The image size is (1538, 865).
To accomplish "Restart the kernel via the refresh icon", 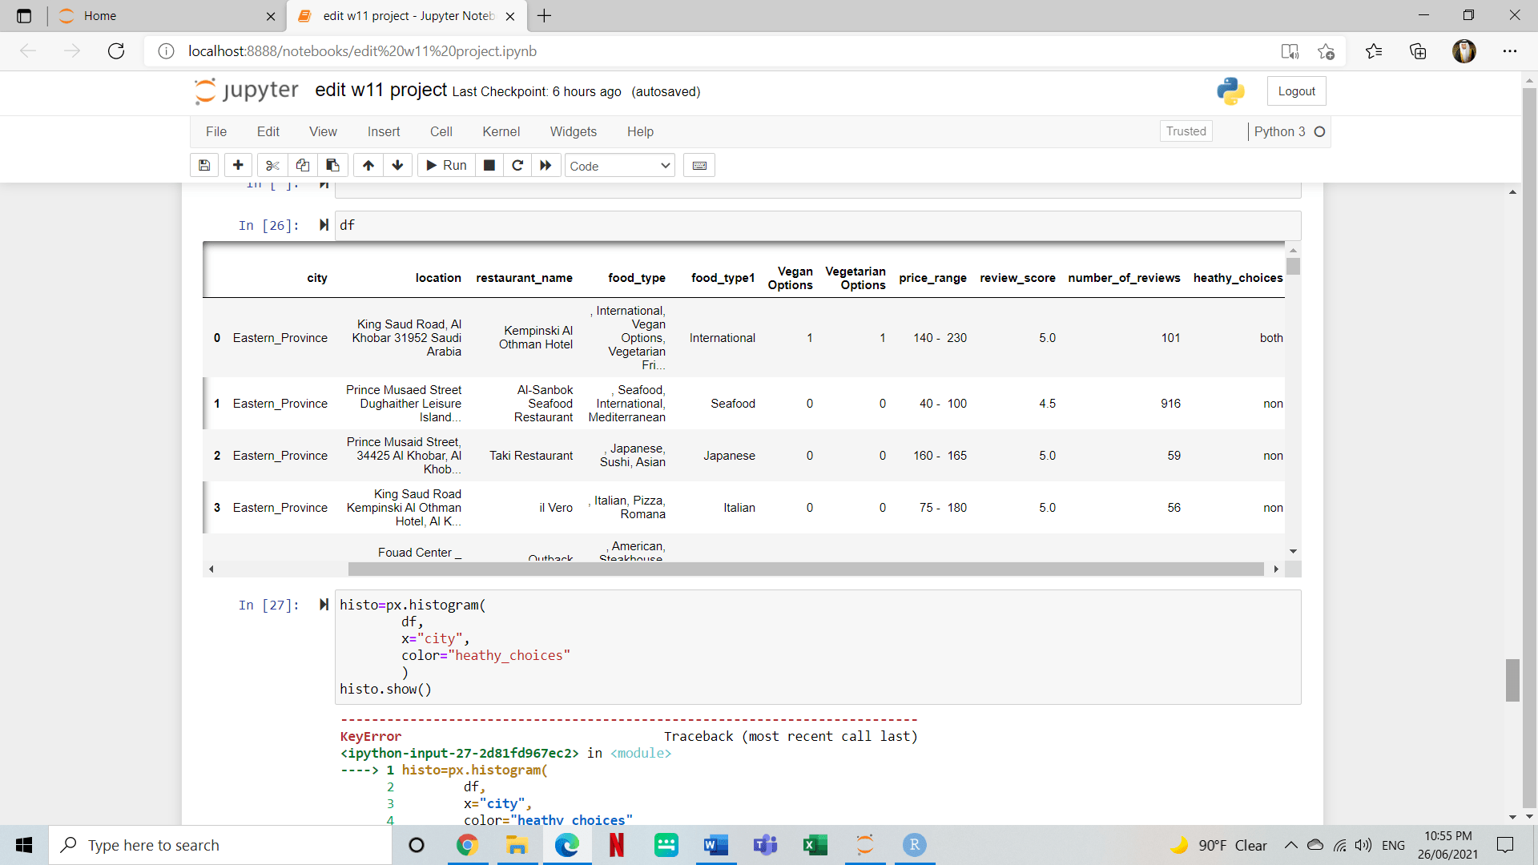I will tap(517, 165).
